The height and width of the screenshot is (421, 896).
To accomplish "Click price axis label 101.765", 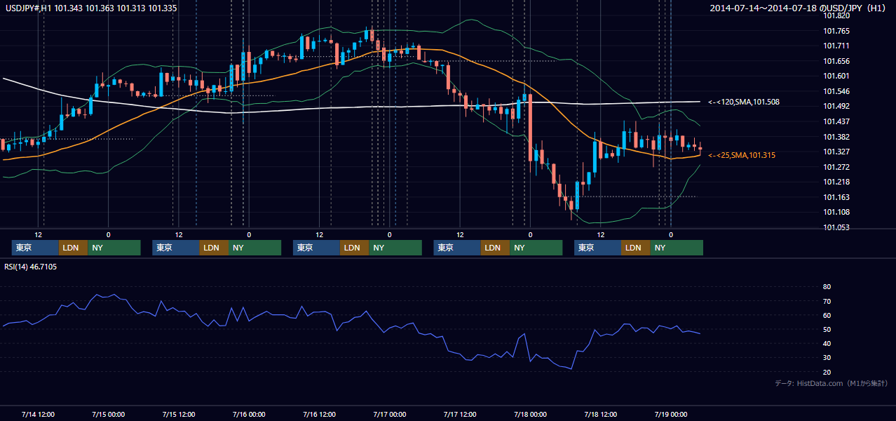I will click(x=836, y=31).
